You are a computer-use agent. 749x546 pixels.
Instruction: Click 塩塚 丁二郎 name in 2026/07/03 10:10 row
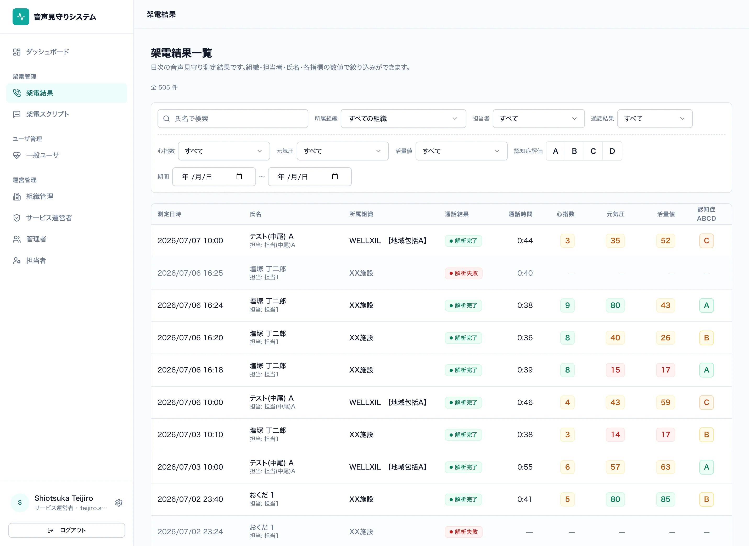[x=268, y=431]
